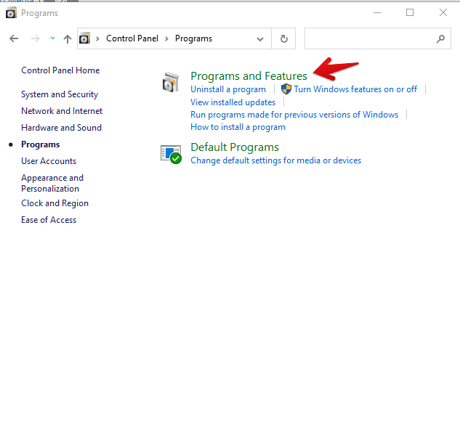Screen dimensions: 460x429
Task: Open Change default settings for media or devices
Action: click(275, 160)
